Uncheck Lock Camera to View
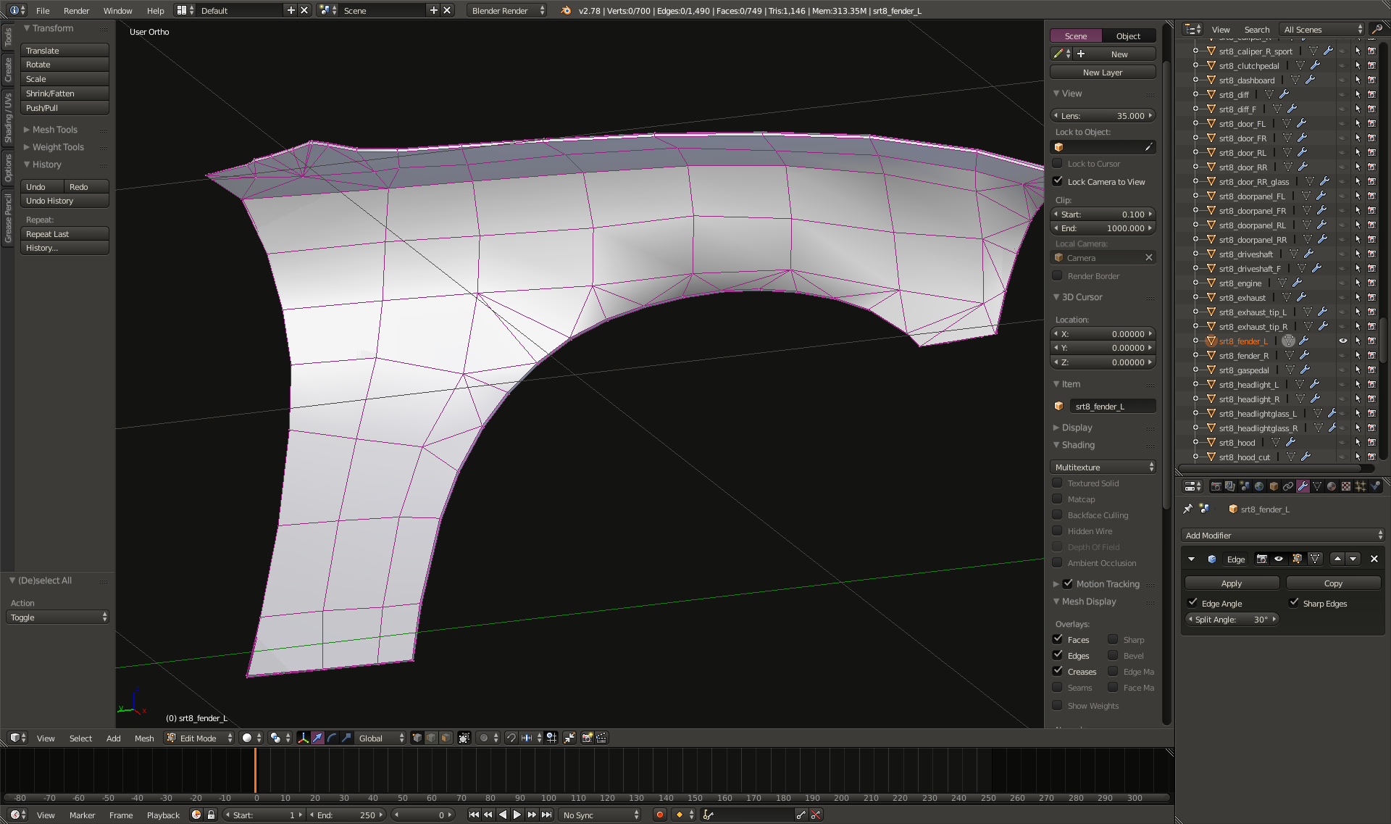Viewport: 1391px width, 824px height. point(1057,181)
